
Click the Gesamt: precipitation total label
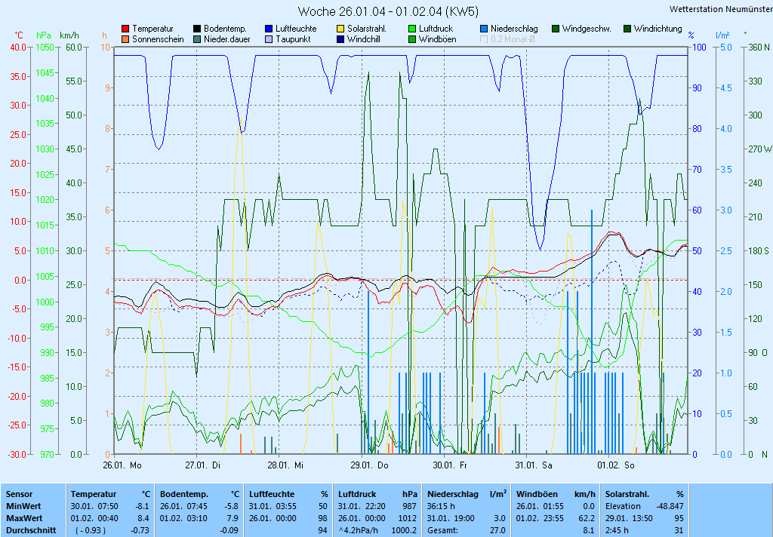[x=442, y=531]
